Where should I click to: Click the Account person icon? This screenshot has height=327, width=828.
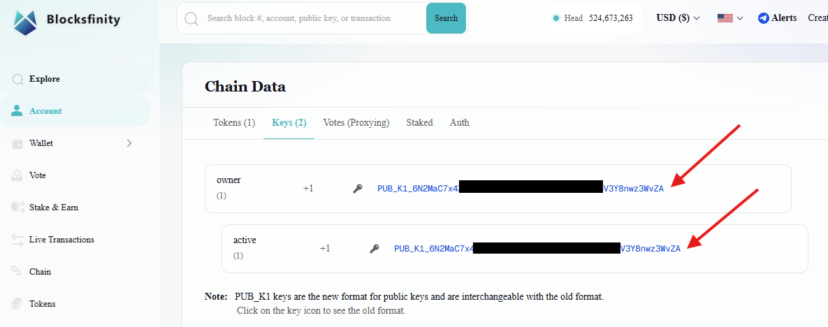click(x=17, y=111)
